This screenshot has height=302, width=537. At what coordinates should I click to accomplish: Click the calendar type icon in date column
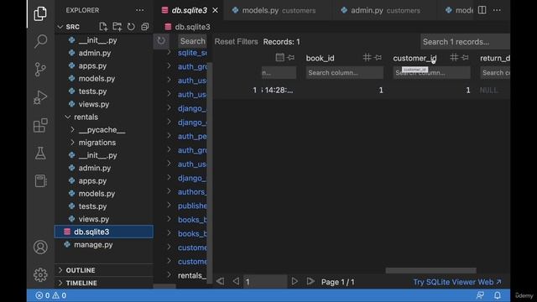279,58
